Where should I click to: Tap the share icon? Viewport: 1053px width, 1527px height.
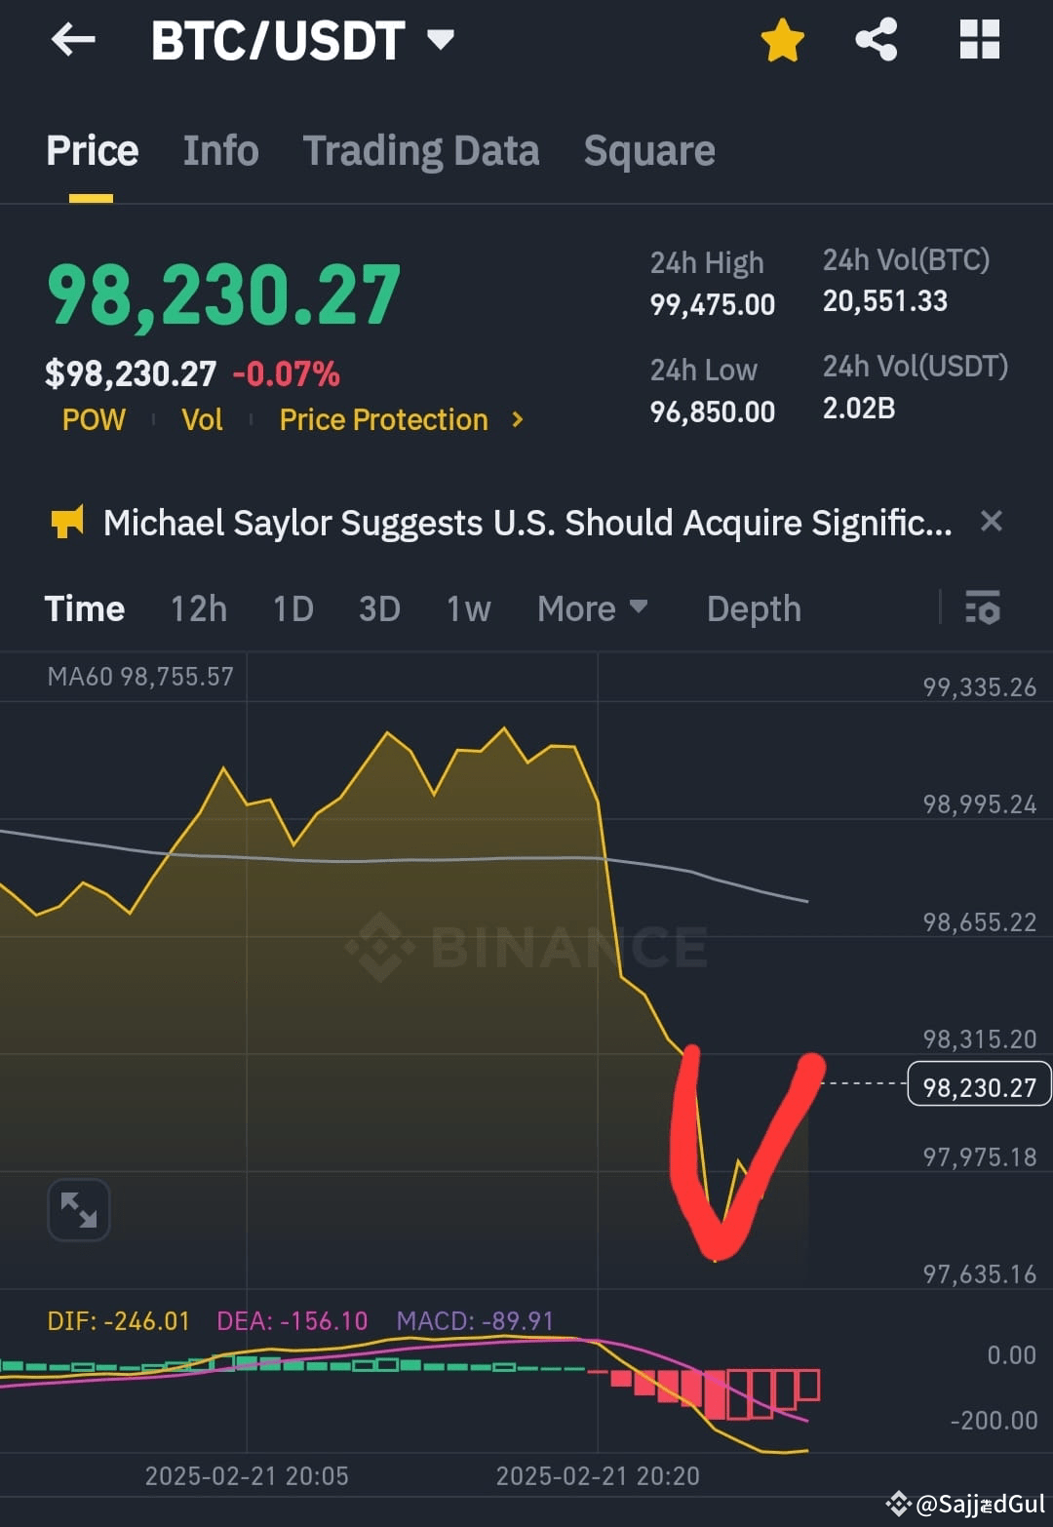(x=876, y=39)
